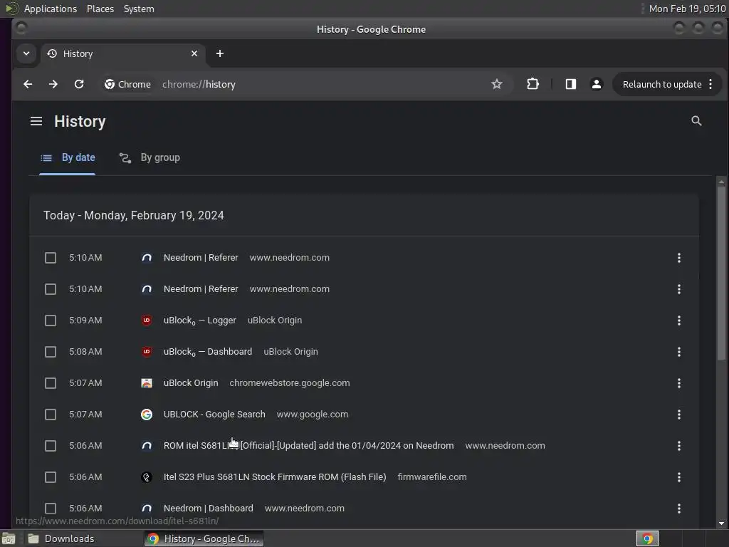Open actions menu for ROM itel S681LN entry
729x547 pixels.
click(678, 446)
